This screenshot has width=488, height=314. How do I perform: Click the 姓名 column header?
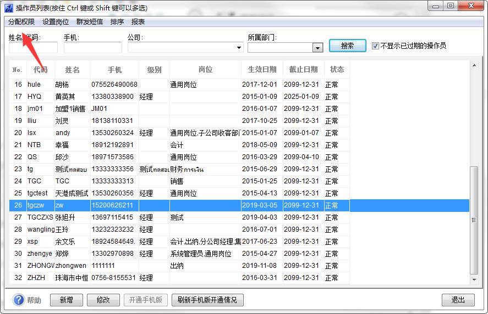tap(72, 70)
